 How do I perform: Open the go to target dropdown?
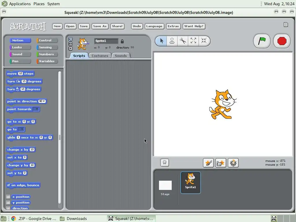click(21, 129)
